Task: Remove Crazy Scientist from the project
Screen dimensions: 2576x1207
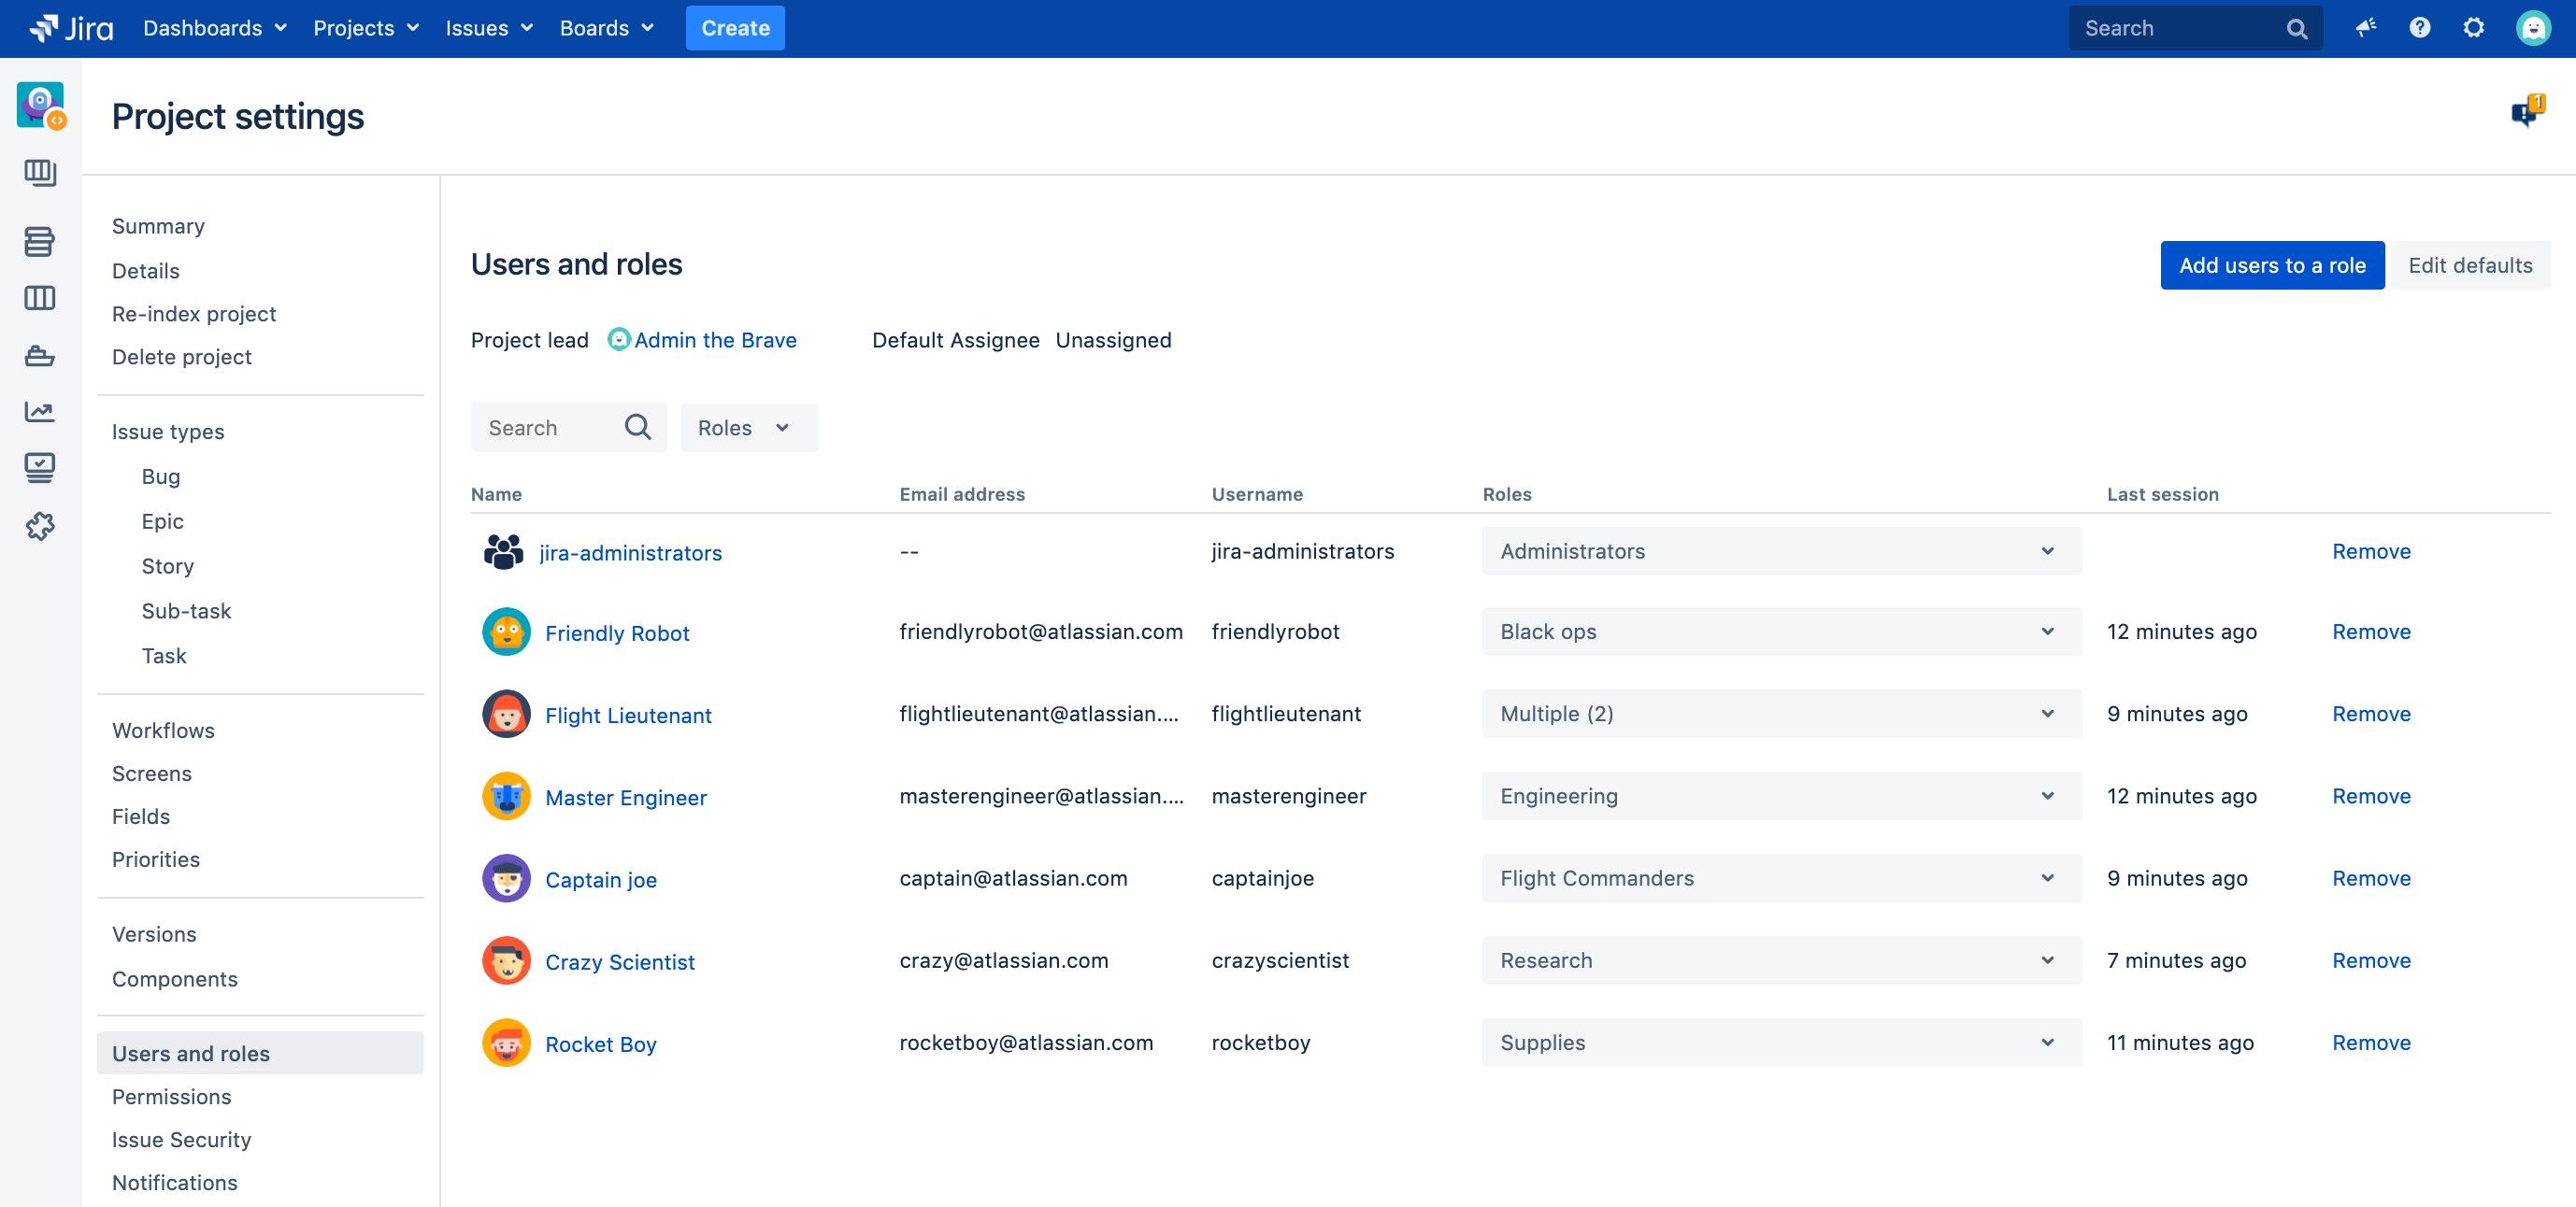Action: (2371, 960)
